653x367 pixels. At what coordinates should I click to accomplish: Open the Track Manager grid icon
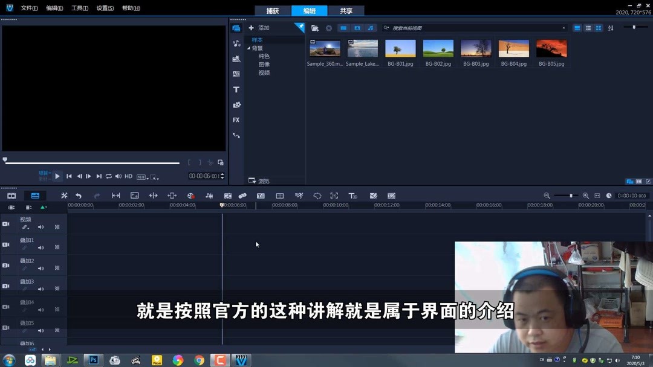point(280,195)
